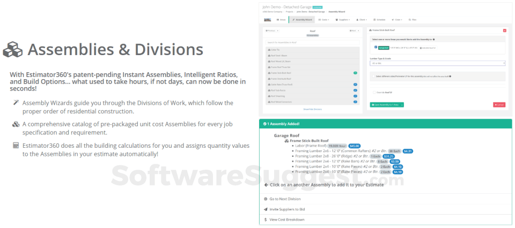Click the Garage Roof heading in summary
This screenshot has width=515, height=228.
click(x=286, y=135)
